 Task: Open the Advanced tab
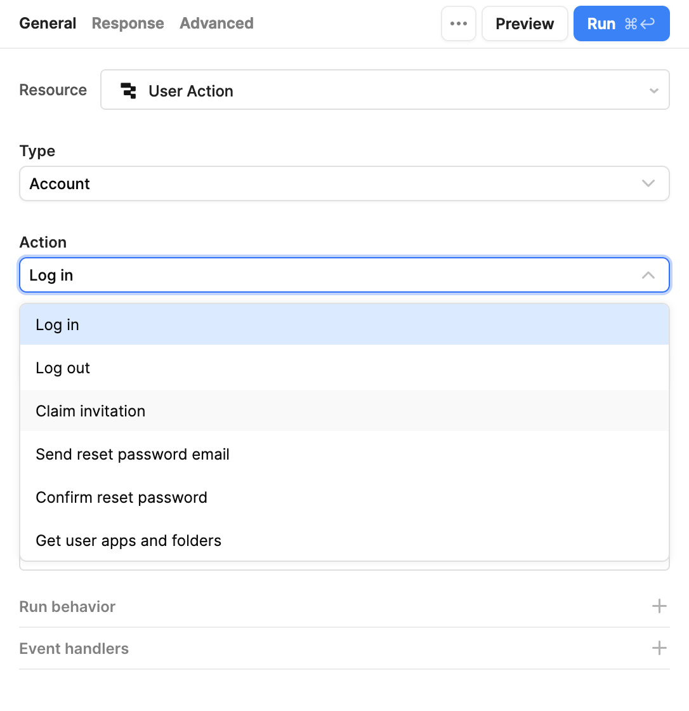click(x=216, y=23)
